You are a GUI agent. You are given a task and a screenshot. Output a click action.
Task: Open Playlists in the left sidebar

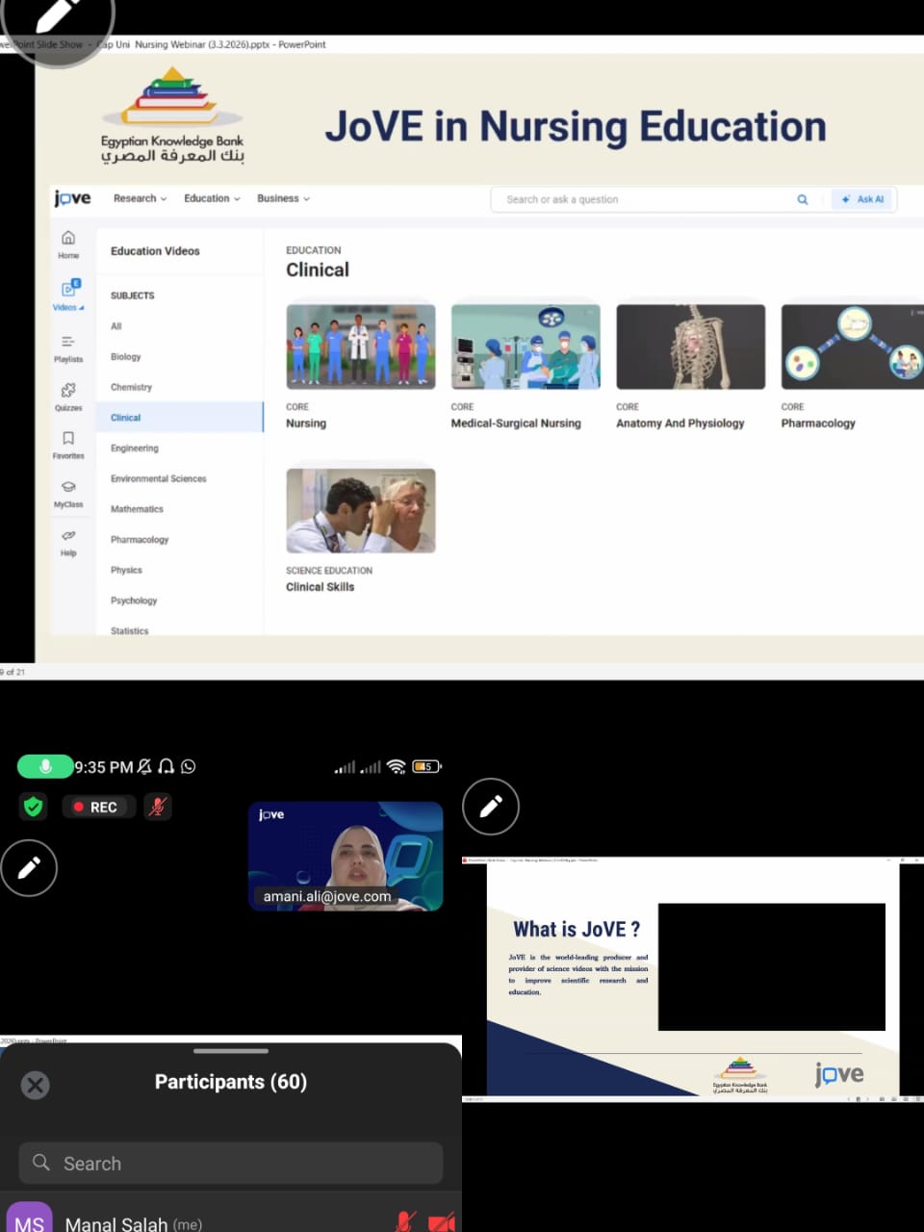(x=68, y=344)
